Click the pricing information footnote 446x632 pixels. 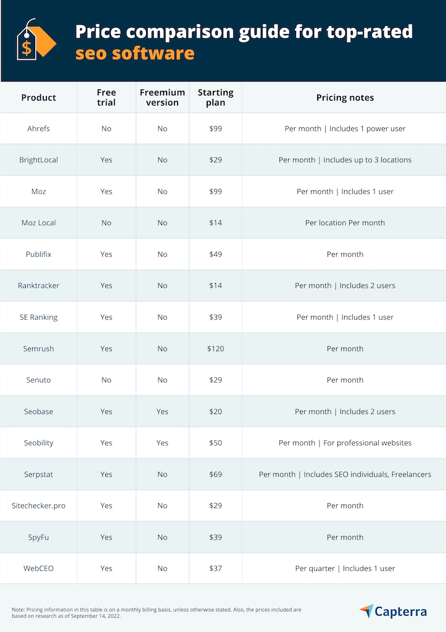pyautogui.click(x=157, y=612)
